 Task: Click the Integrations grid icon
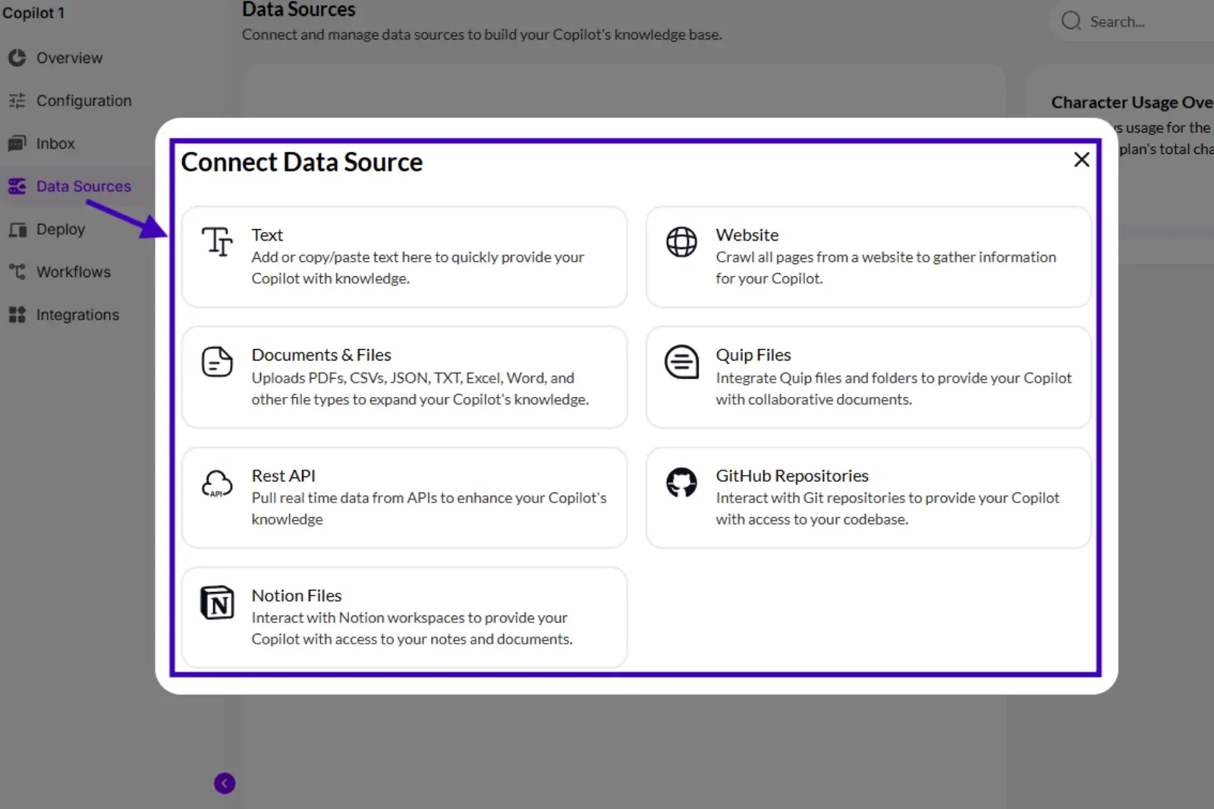pyautogui.click(x=17, y=314)
